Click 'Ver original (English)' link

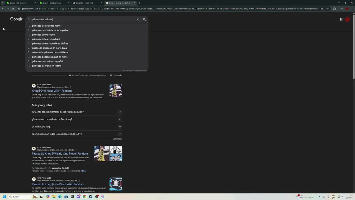pos(60,168)
